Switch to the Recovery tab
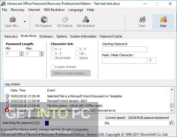The height and width of the screenshot is (137, 177). tap(11, 36)
